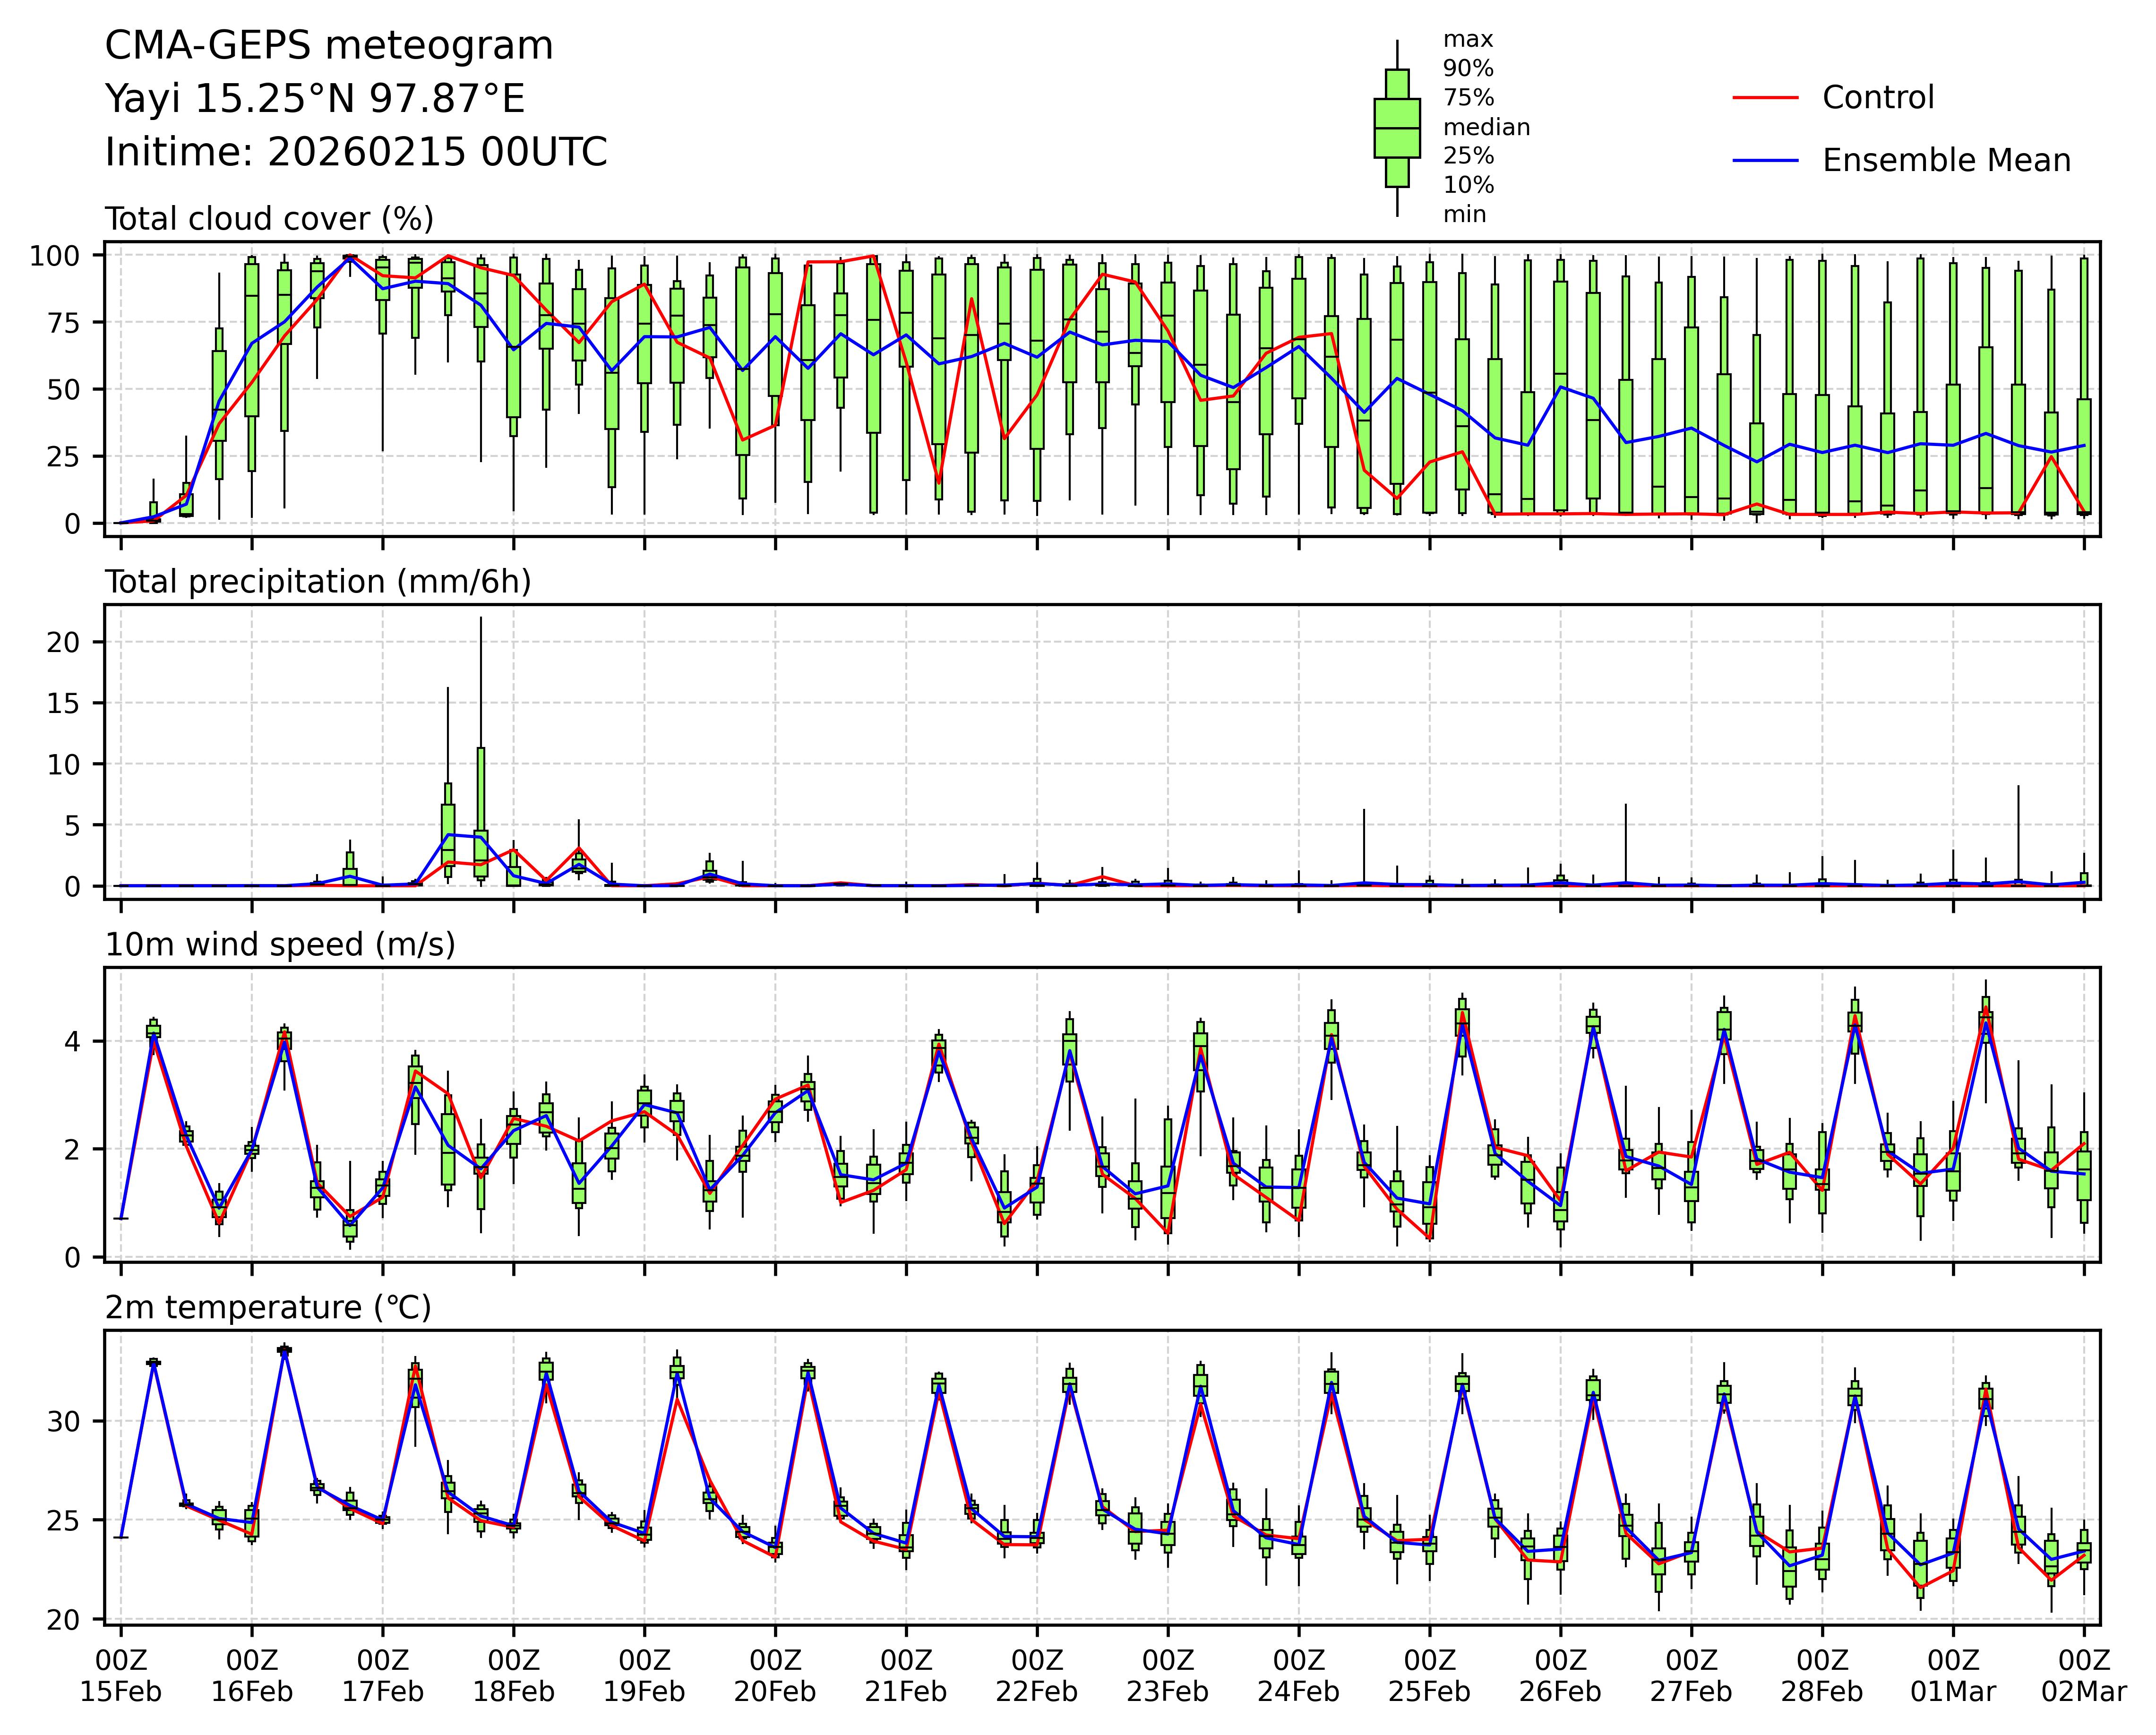Click the 'Ensemble Mean' legend label
Screen dimensions: 2156x1735
(x=1946, y=160)
